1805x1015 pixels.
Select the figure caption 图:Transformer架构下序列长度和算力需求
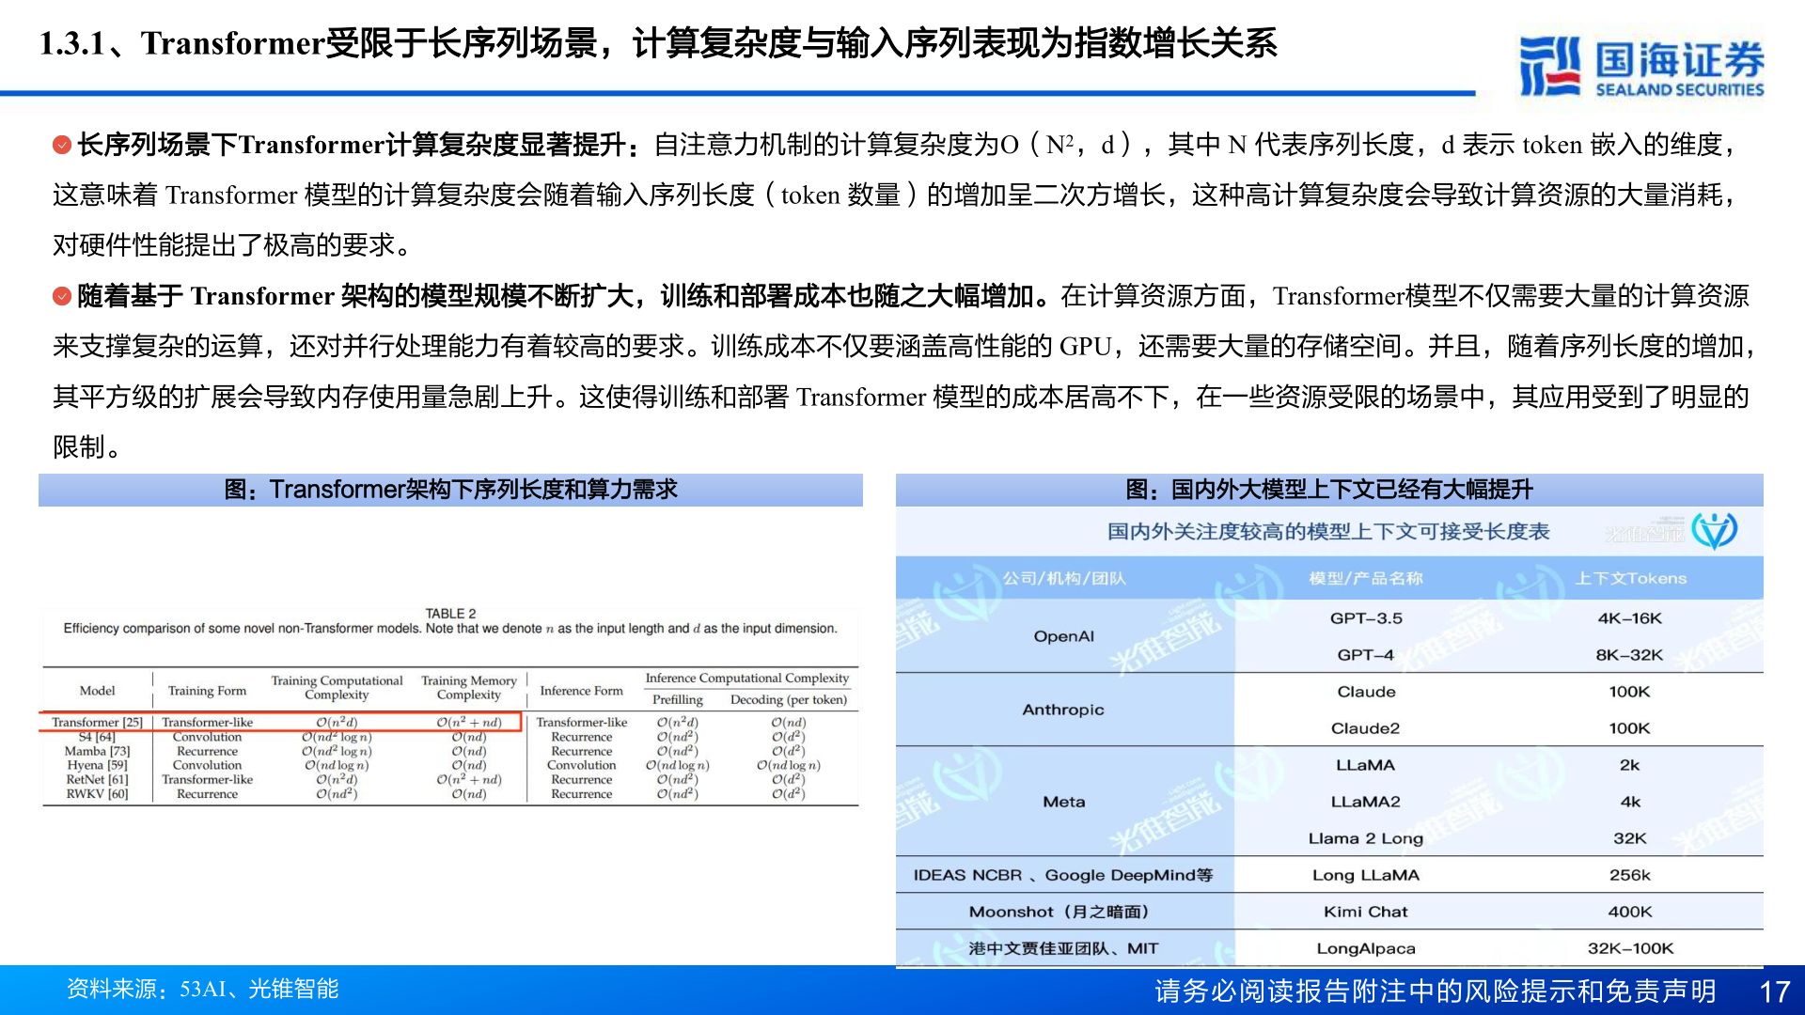point(450,490)
